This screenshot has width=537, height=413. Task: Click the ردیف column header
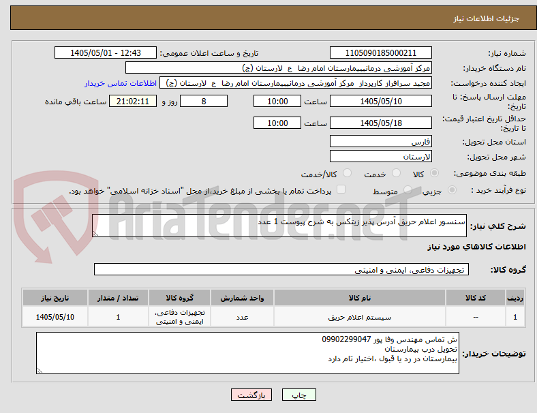point(515,298)
